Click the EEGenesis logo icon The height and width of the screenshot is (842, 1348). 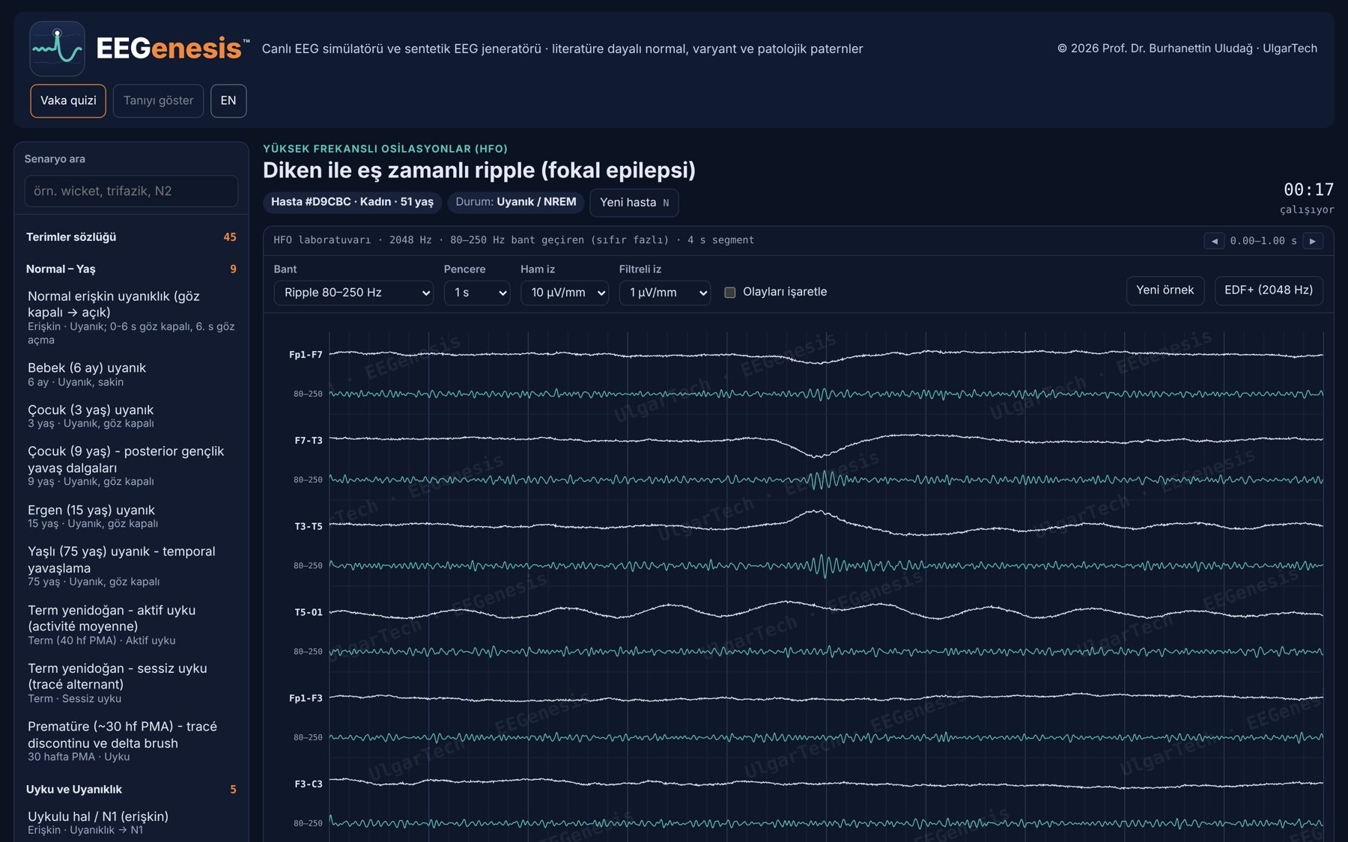[x=57, y=49]
